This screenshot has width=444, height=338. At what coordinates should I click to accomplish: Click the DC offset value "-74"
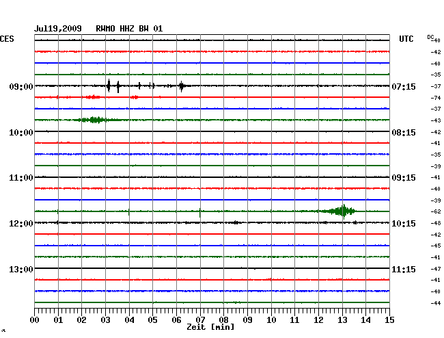(x=436, y=98)
